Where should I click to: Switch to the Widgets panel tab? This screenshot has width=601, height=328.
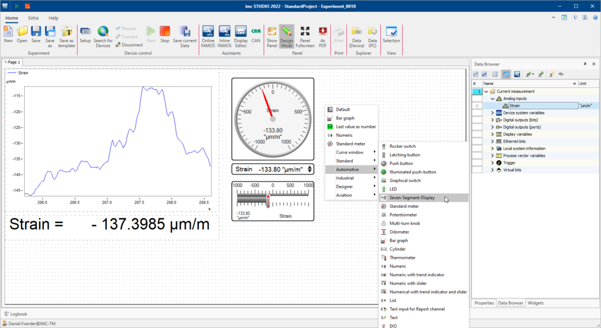tap(535, 303)
